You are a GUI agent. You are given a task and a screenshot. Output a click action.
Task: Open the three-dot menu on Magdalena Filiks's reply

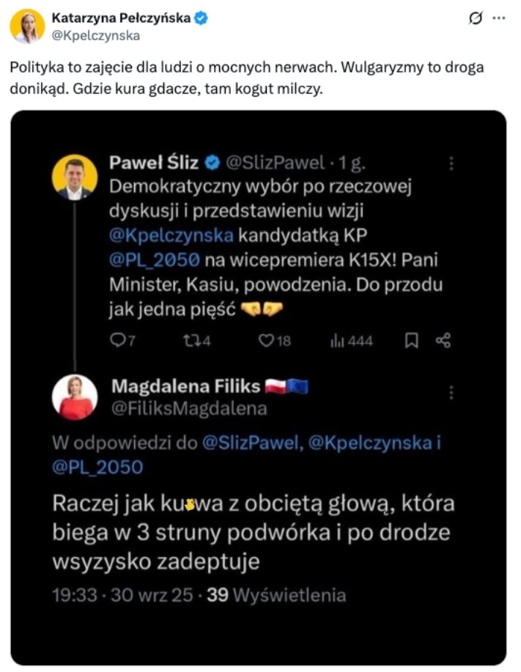452,391
